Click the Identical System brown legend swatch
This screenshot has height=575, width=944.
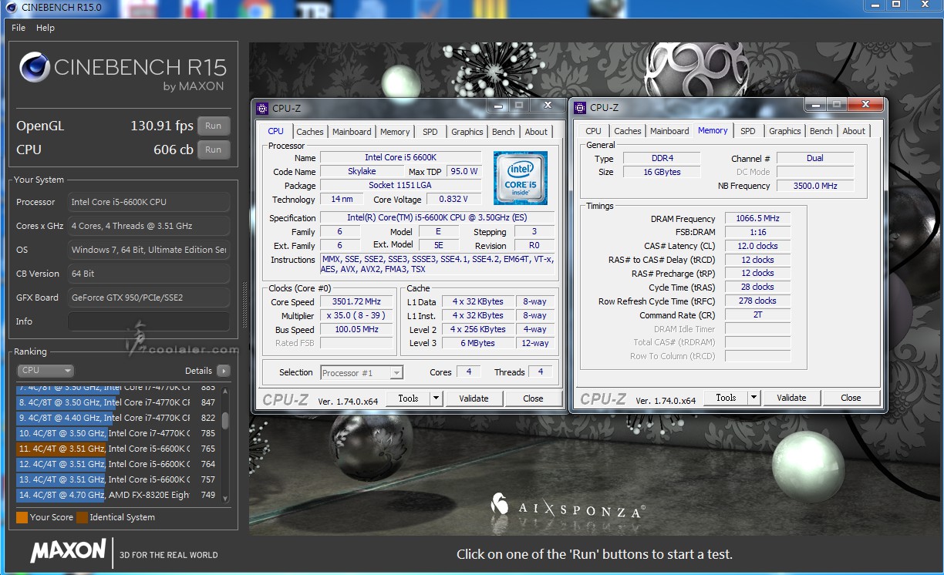(x=82, y=517)
